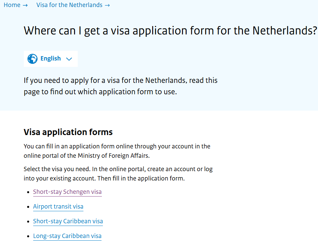Select the Airport transit visa link
Screen dimensions: 318x244
58,207
